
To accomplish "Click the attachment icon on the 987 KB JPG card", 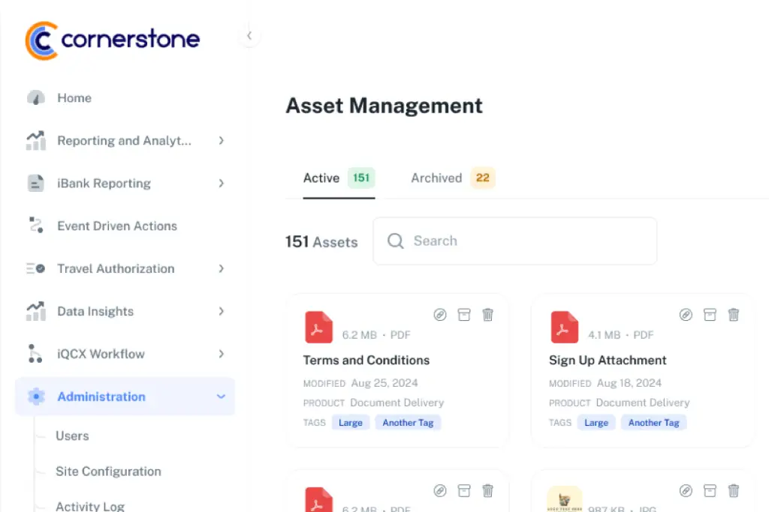I will [x=686, y=490].
